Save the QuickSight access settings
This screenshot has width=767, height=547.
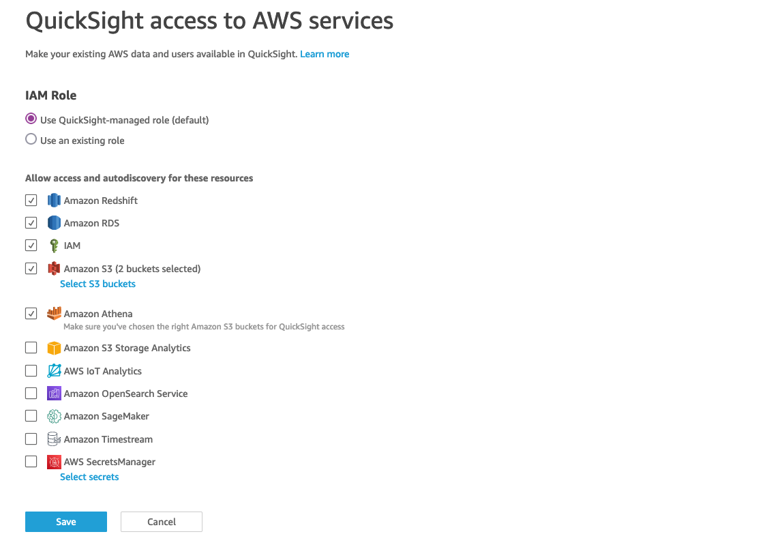(66, 522)
